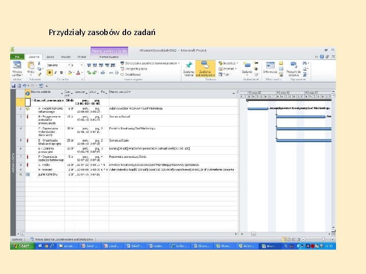Click the unlink tasks icon
366x274 pixels.
tap(117, 73)
